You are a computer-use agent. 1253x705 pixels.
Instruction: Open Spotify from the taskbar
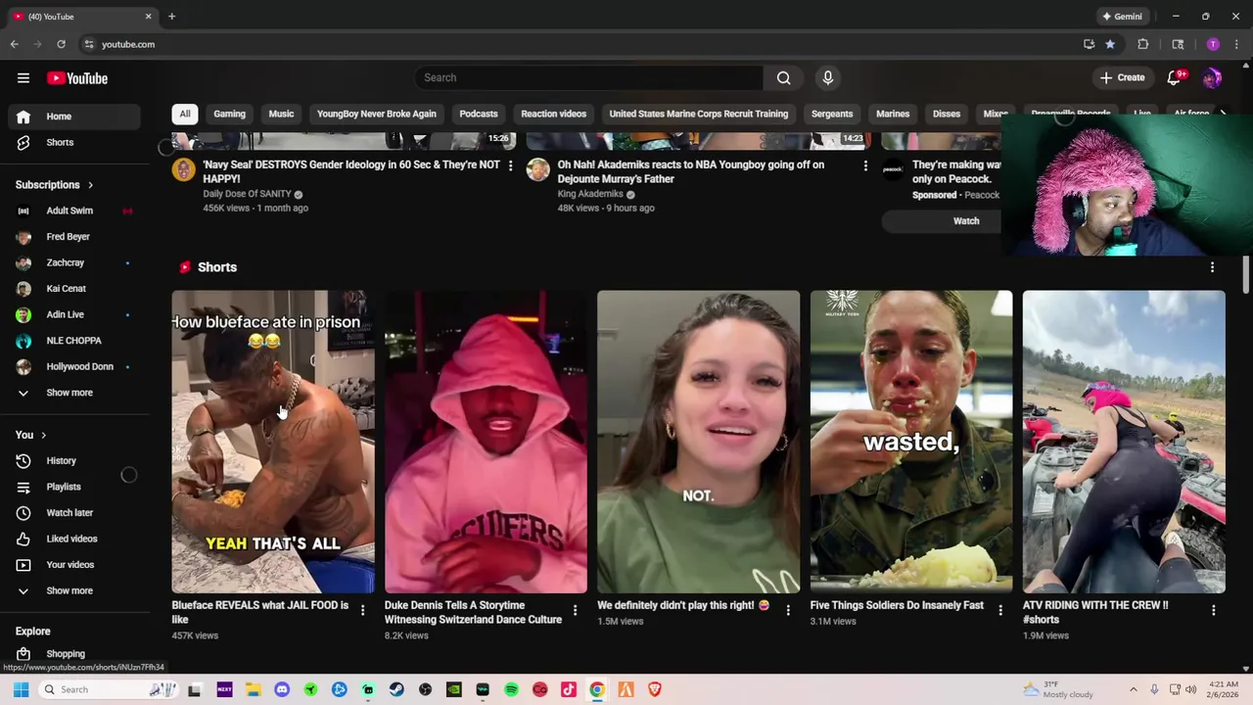[x=511, y=689]
